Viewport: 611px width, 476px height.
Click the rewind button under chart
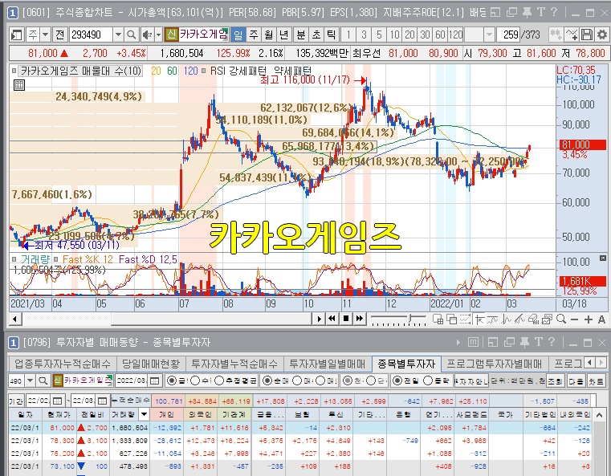click(x=332, y=319)
